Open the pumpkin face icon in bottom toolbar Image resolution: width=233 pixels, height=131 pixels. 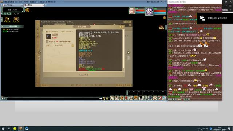[x=136, y=98]
